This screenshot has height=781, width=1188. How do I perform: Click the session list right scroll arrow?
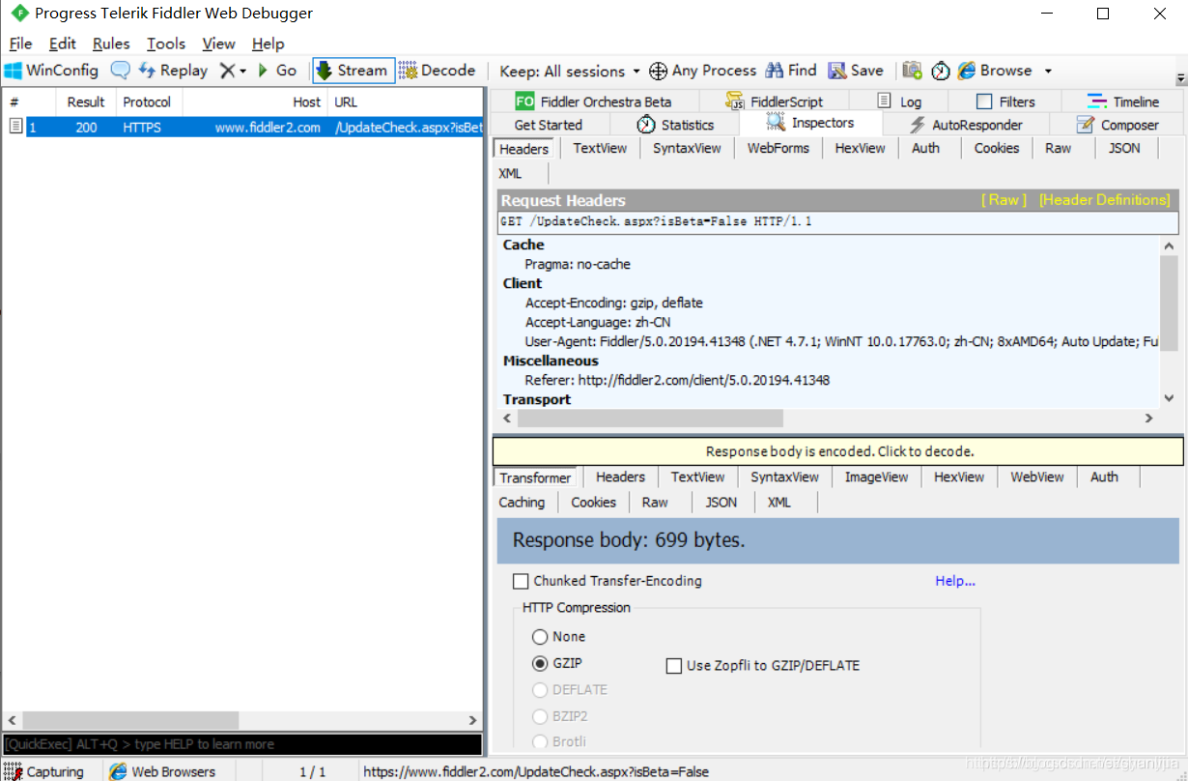[473, 720]
